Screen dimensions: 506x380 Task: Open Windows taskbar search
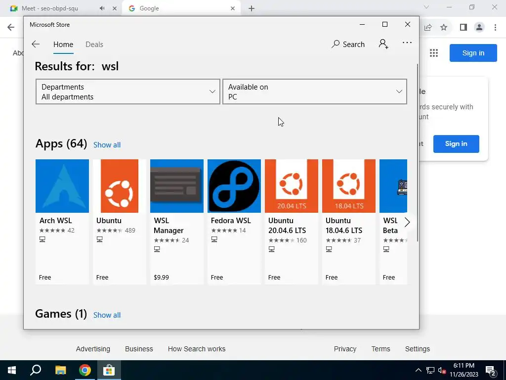(x=36, y=370)
